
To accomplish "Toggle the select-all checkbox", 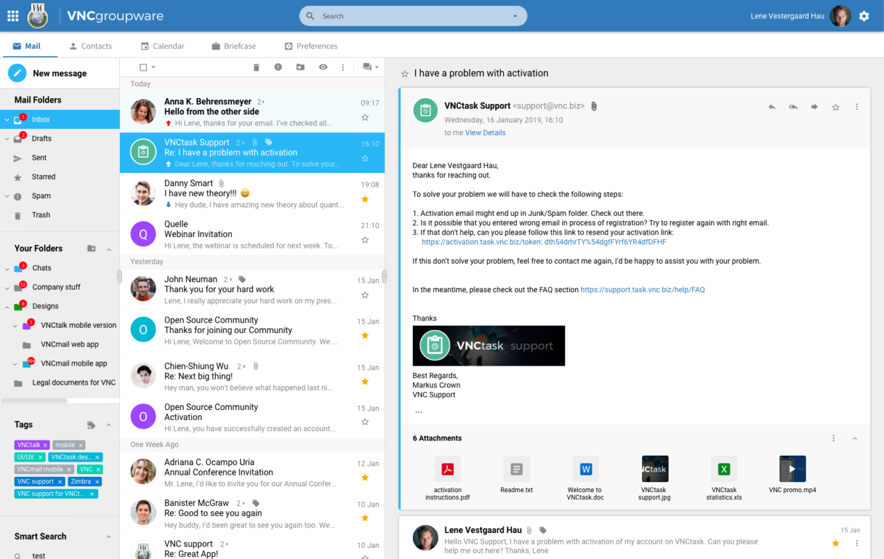I will click(x=143, y=67).
